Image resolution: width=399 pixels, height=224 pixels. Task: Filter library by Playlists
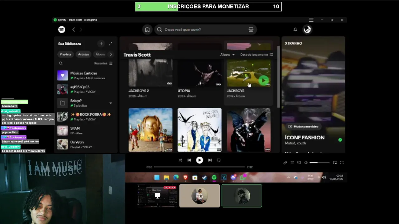pyautogui.click(x=65, y=54)
